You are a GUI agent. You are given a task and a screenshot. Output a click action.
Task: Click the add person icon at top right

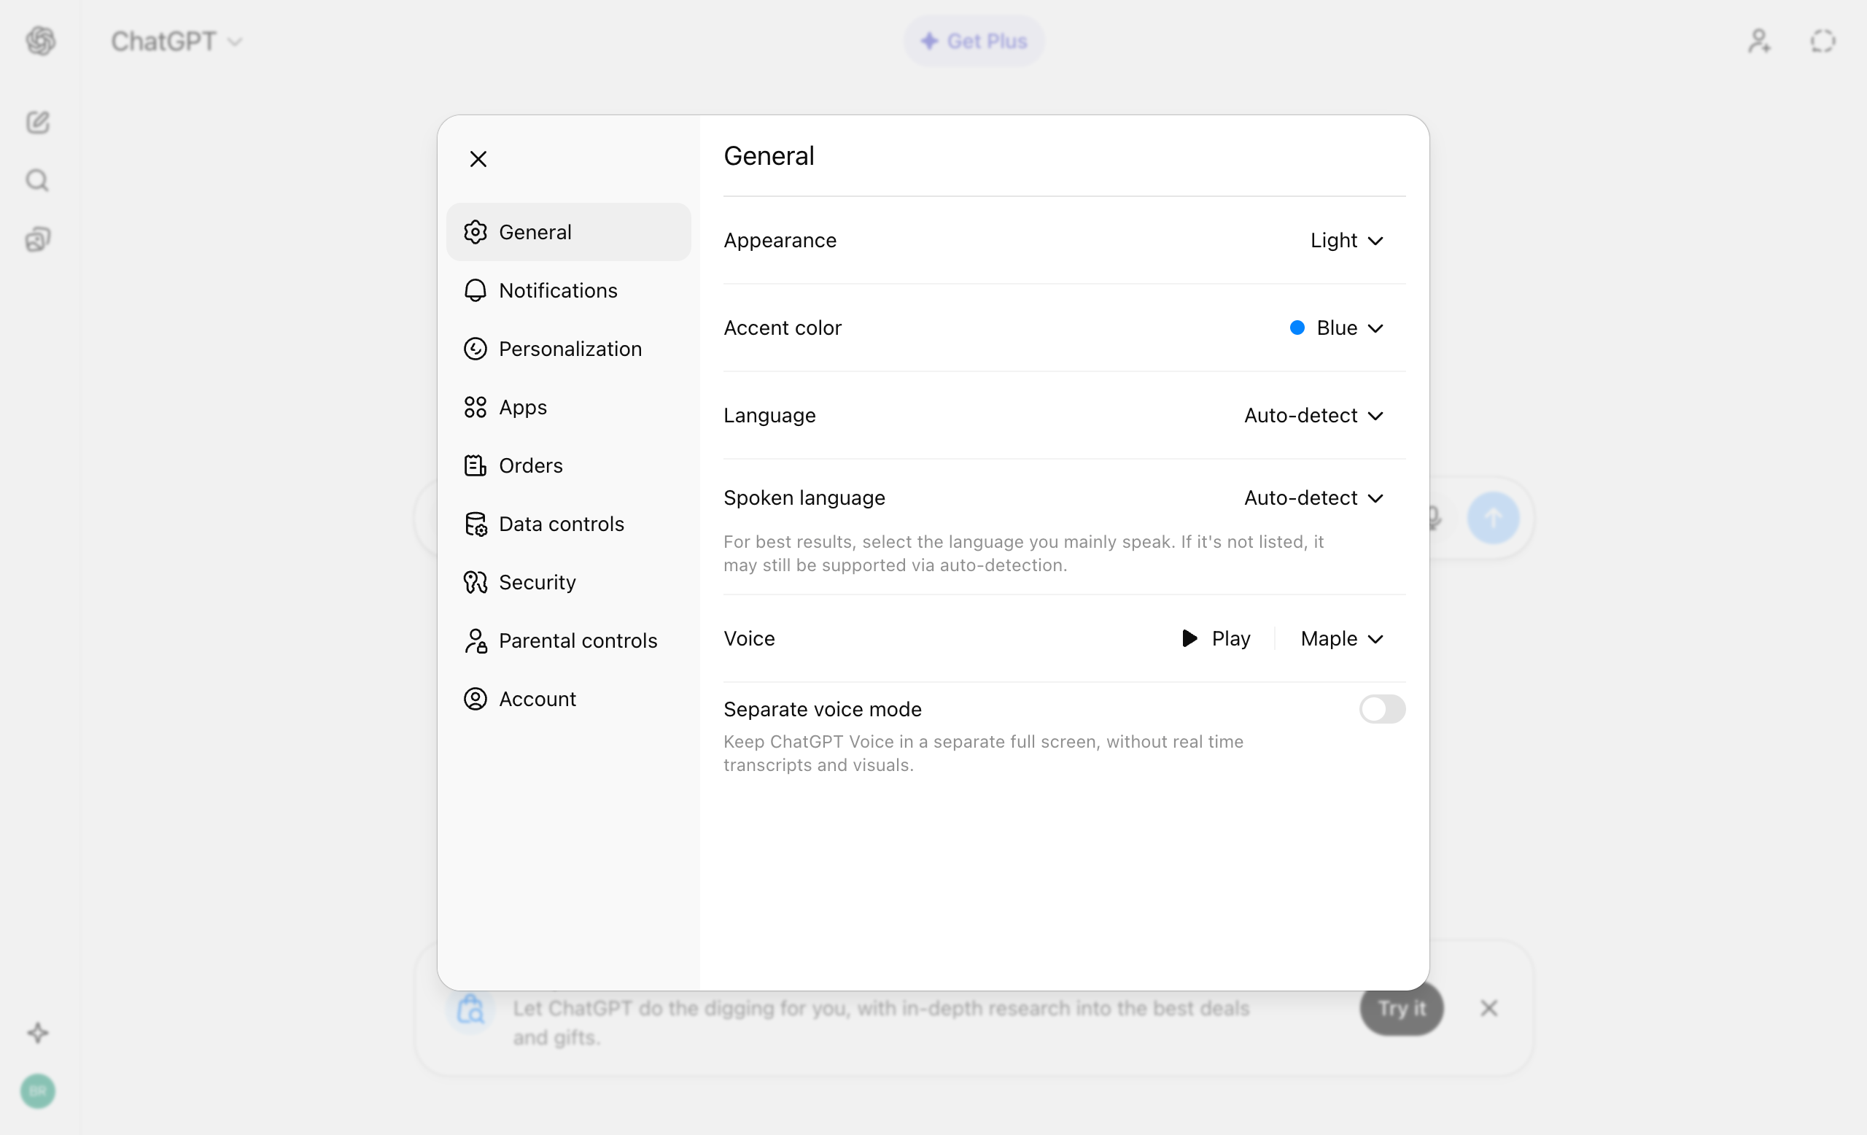pyautogui.click(x=1759, y=41)
